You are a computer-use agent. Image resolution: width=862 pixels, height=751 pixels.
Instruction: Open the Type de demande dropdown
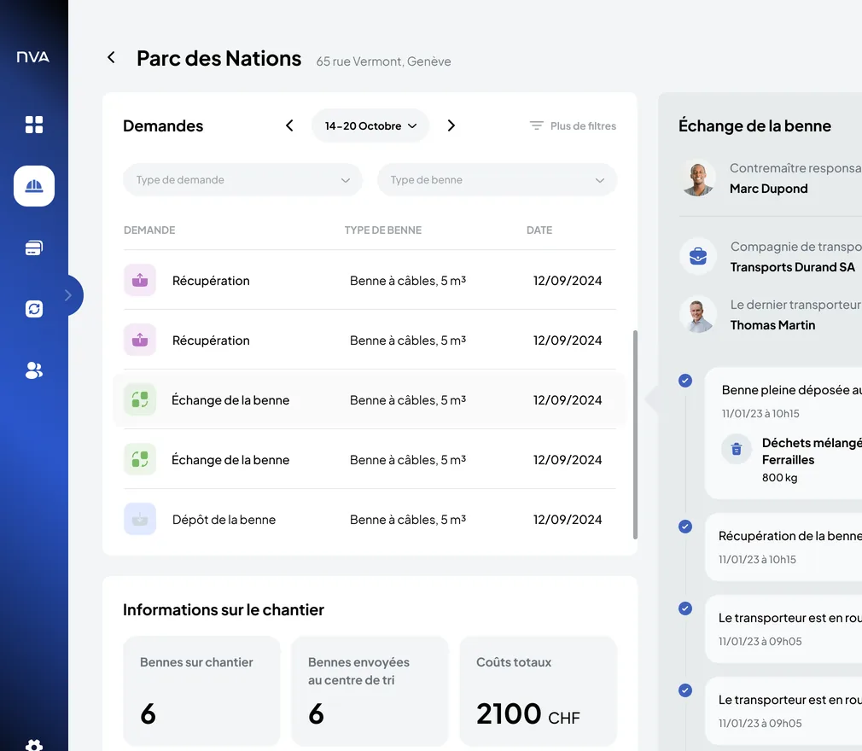pyautogui.click(x=242, y=180)
